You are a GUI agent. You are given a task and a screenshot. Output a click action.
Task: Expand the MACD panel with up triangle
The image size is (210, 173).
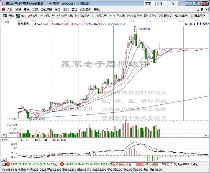pos(4,160)
